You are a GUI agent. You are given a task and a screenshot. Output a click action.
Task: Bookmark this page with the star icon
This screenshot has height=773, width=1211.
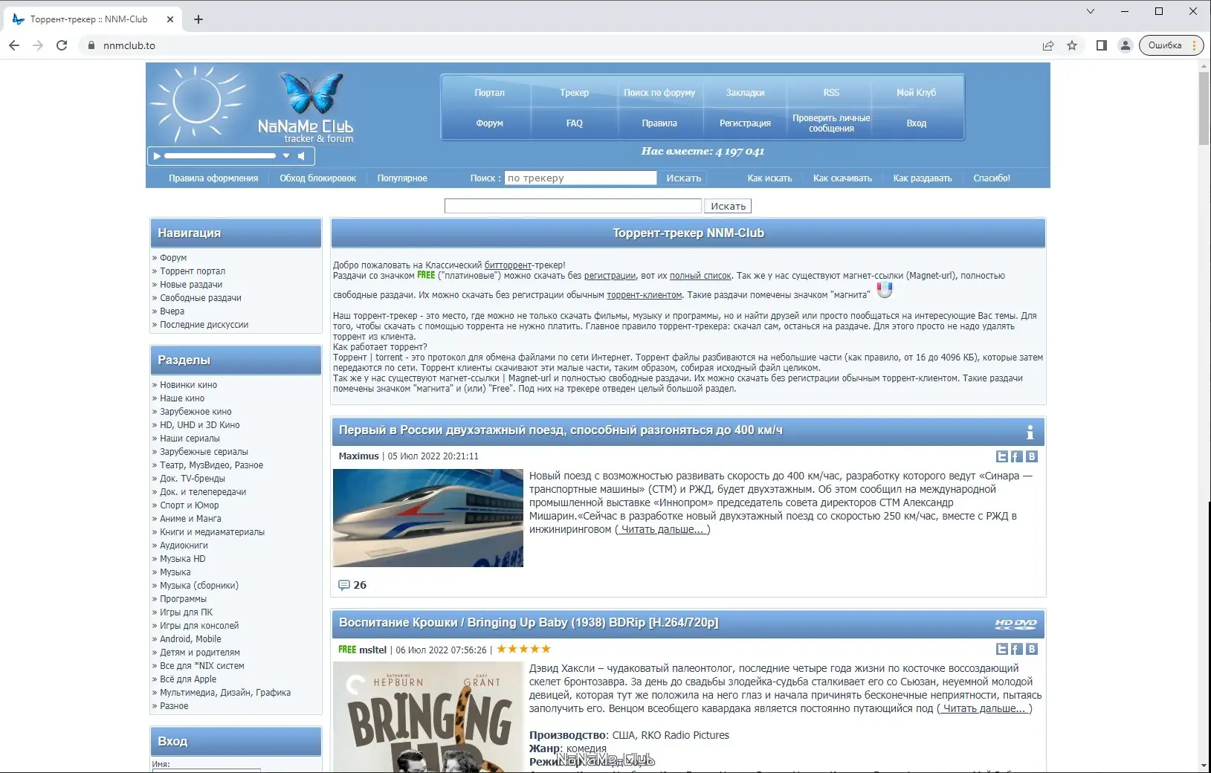1072,45
